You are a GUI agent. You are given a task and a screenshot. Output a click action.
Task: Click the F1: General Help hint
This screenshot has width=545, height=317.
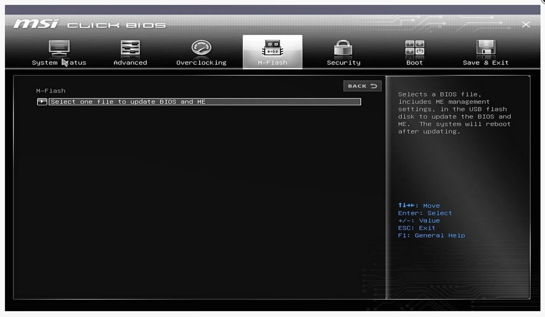(431, 235)
